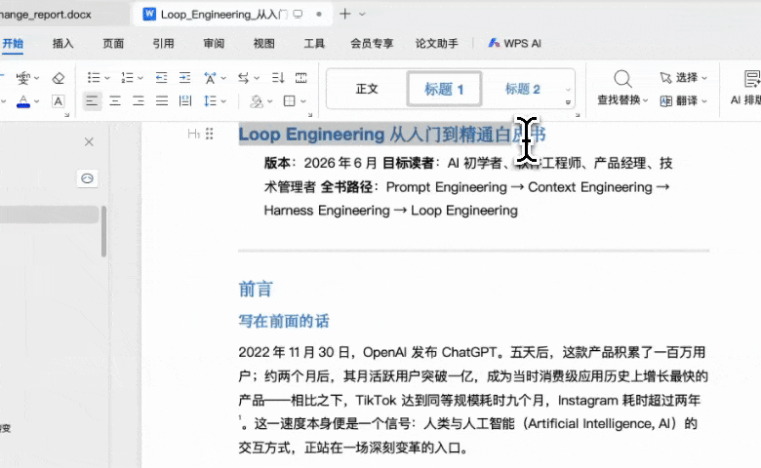Click the phonetic guide (变) icon
Viewport: 761px width, 468px height.
[22, 78]
